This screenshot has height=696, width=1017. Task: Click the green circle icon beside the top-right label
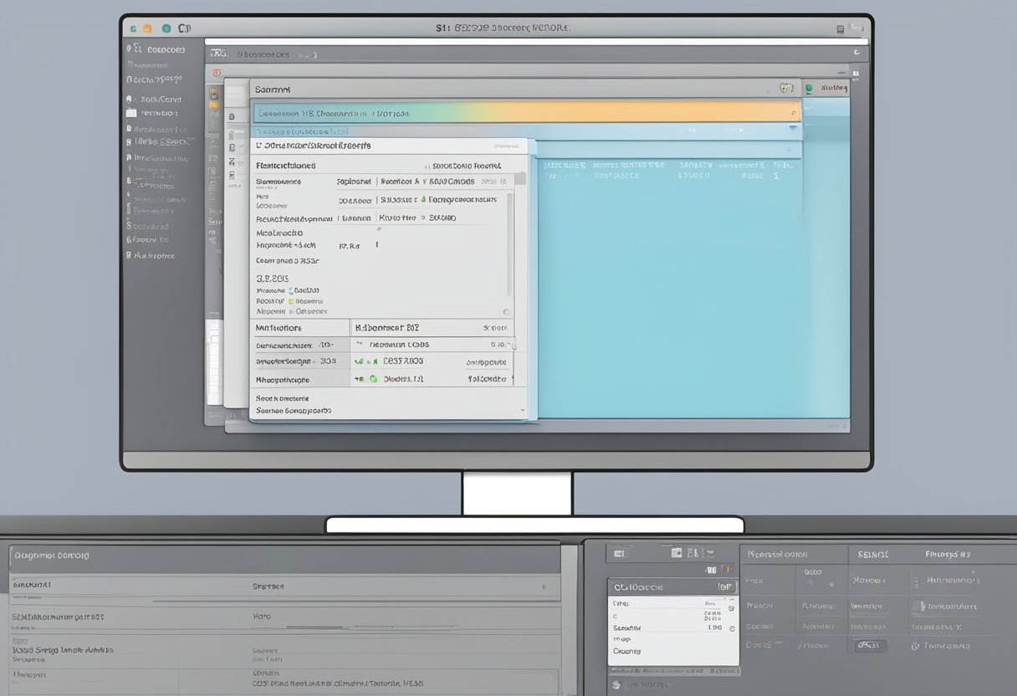(809, 87)
